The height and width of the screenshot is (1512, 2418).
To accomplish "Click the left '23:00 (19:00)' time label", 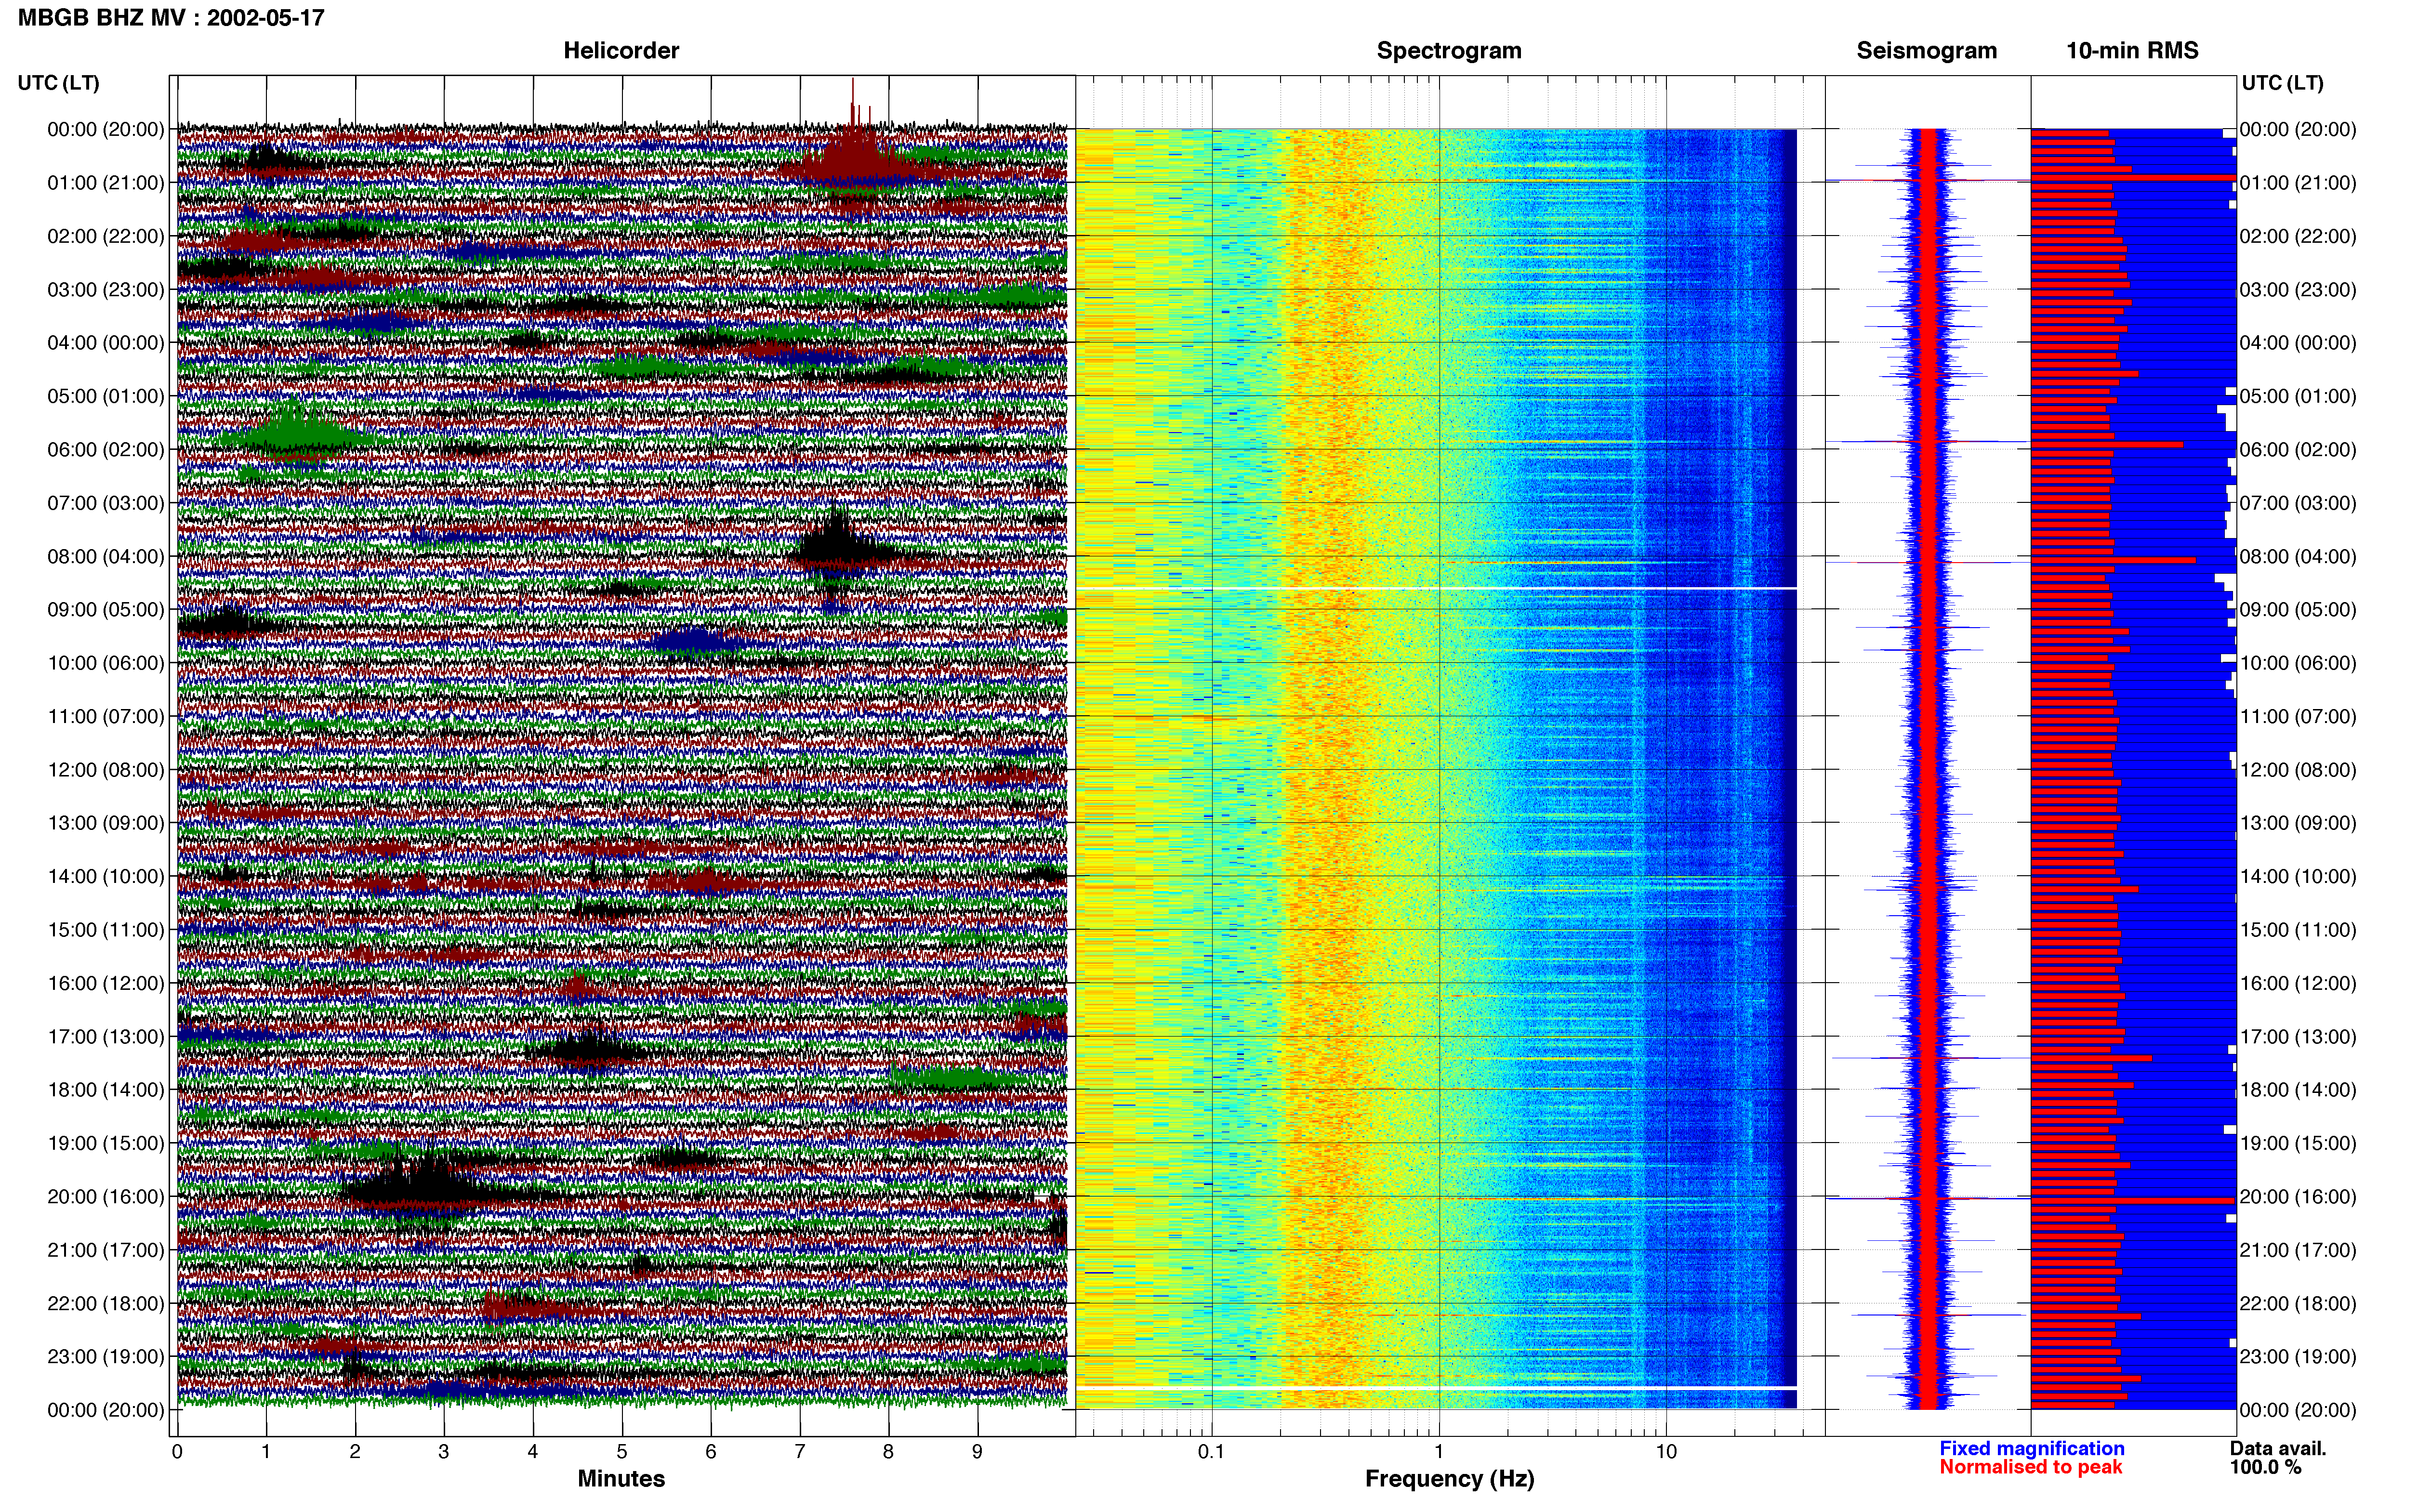I will coord(105,1356).
